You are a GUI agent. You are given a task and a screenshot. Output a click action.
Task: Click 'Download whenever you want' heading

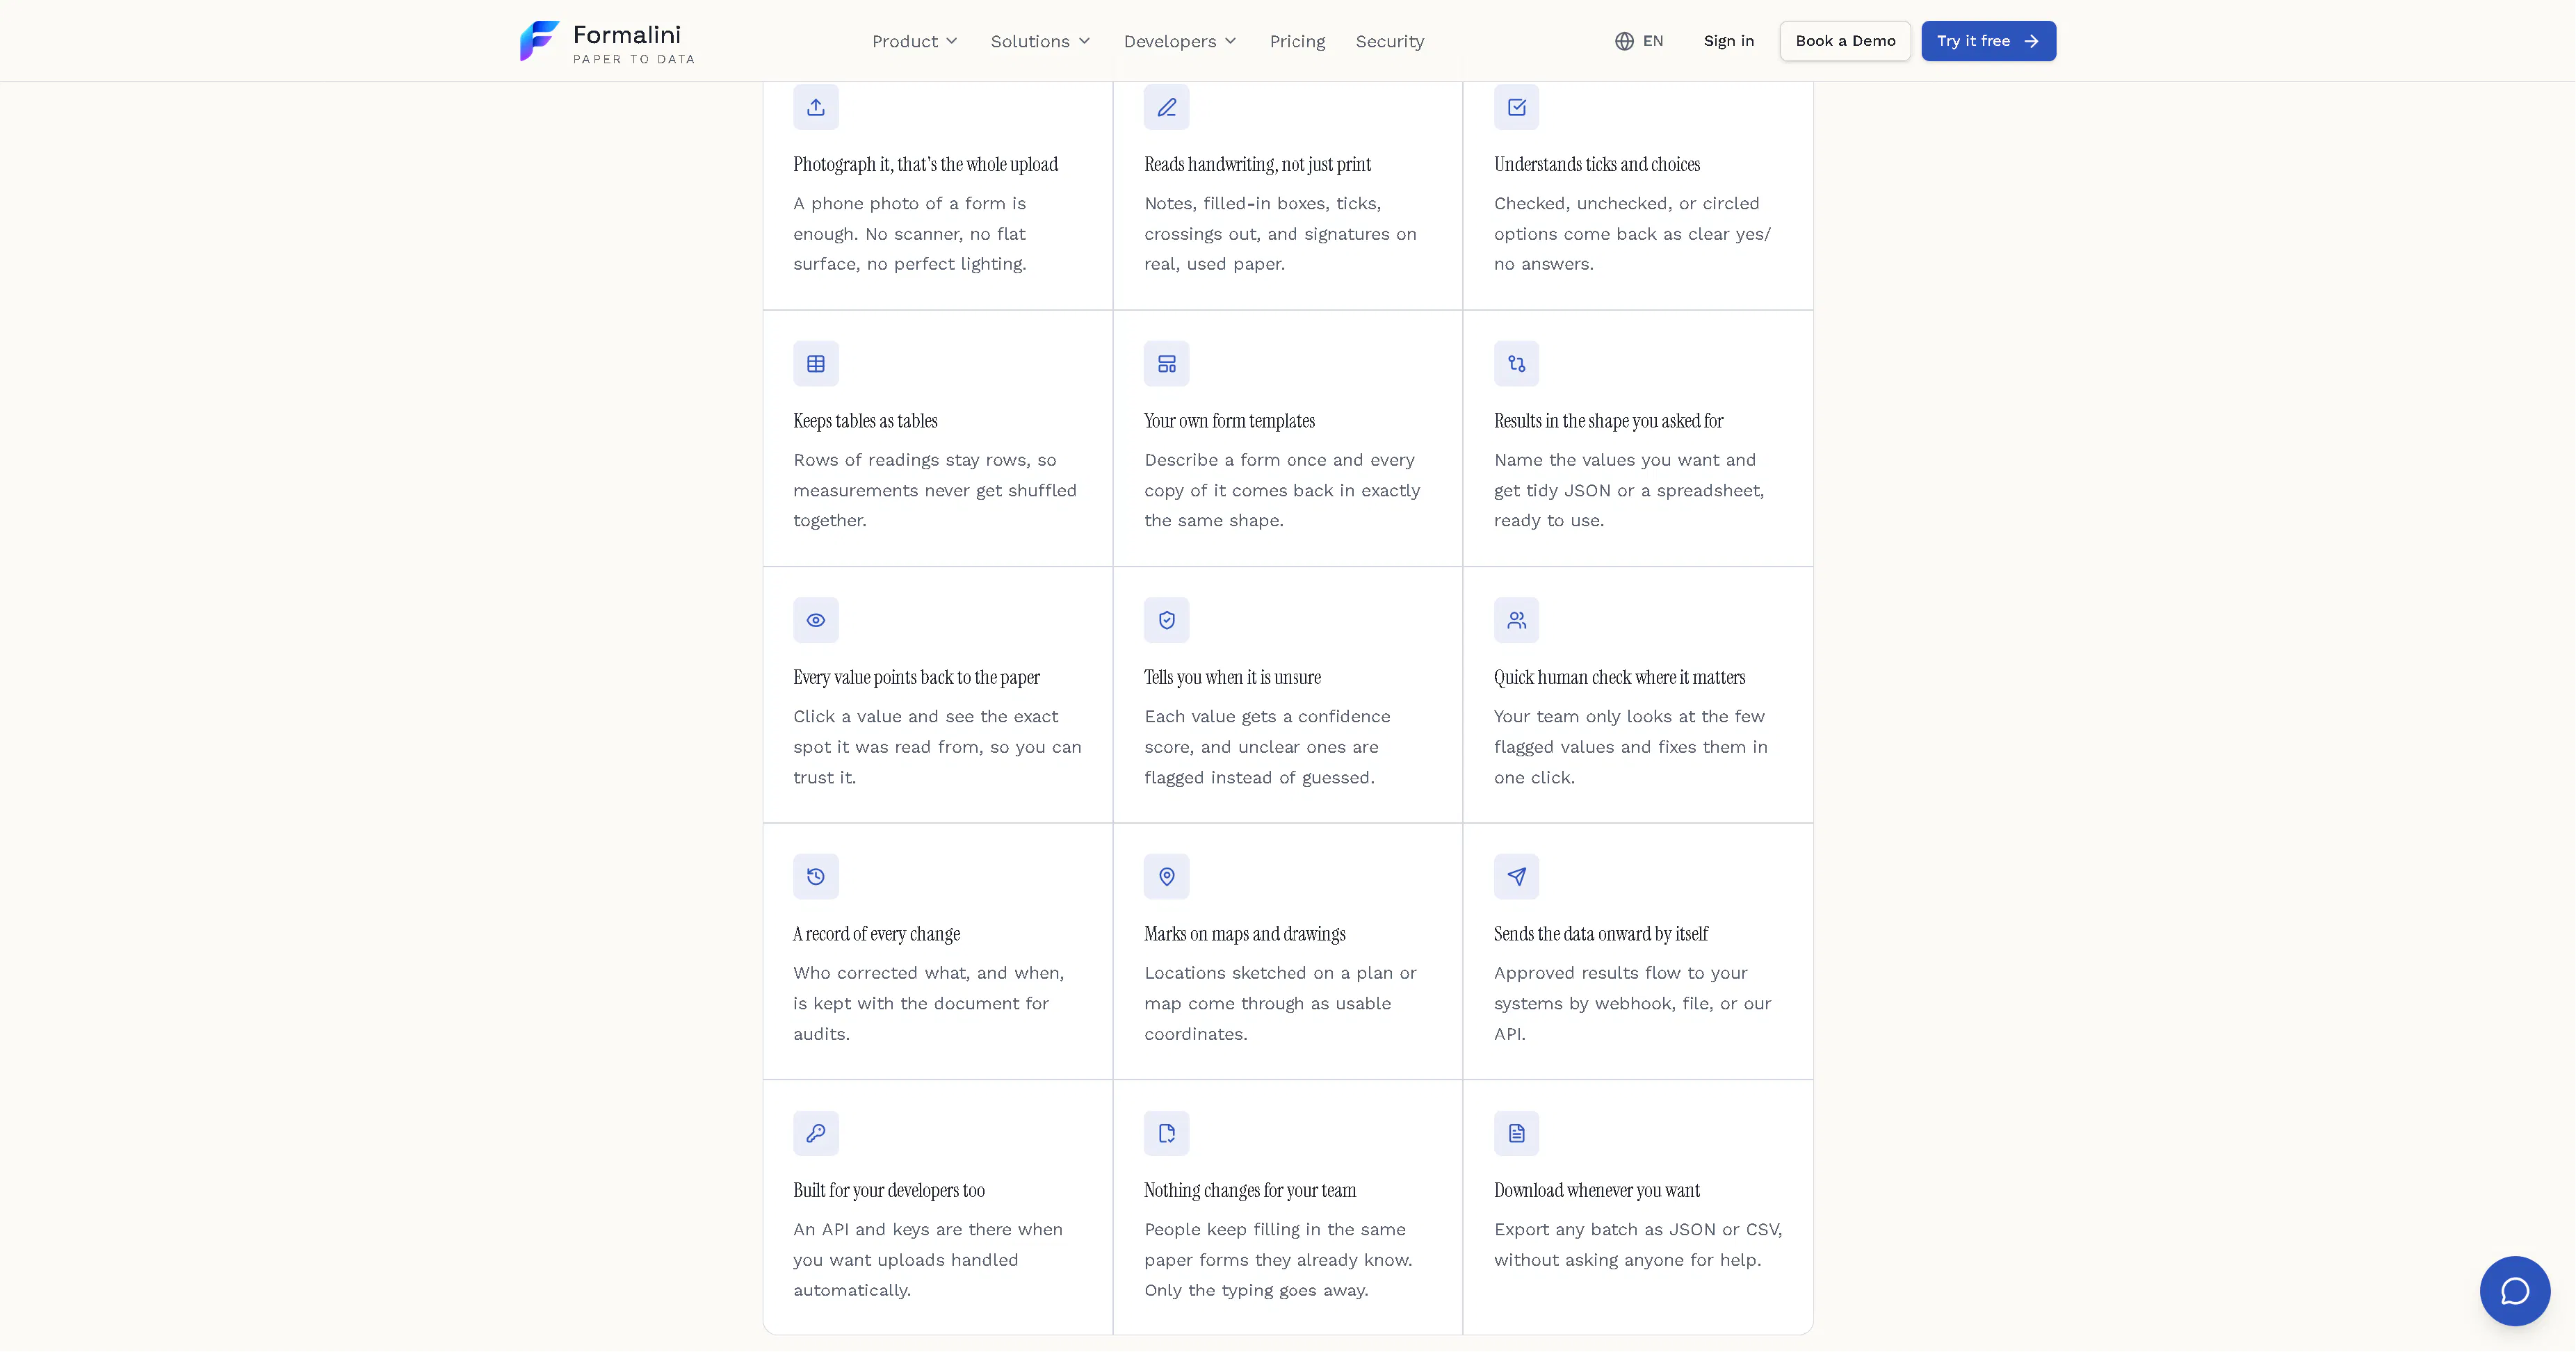tap(1596, 1190)
